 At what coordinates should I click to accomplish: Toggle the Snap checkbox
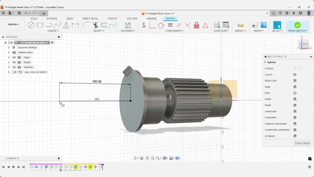click(295, 87)
